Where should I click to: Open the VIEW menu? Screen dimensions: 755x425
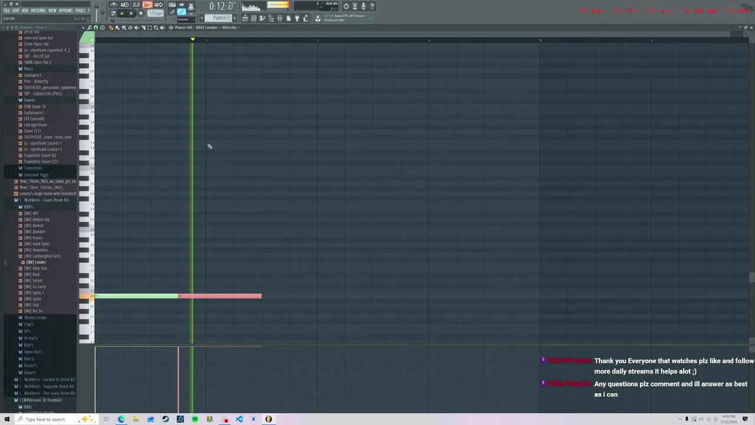click(x=52, y=11)
